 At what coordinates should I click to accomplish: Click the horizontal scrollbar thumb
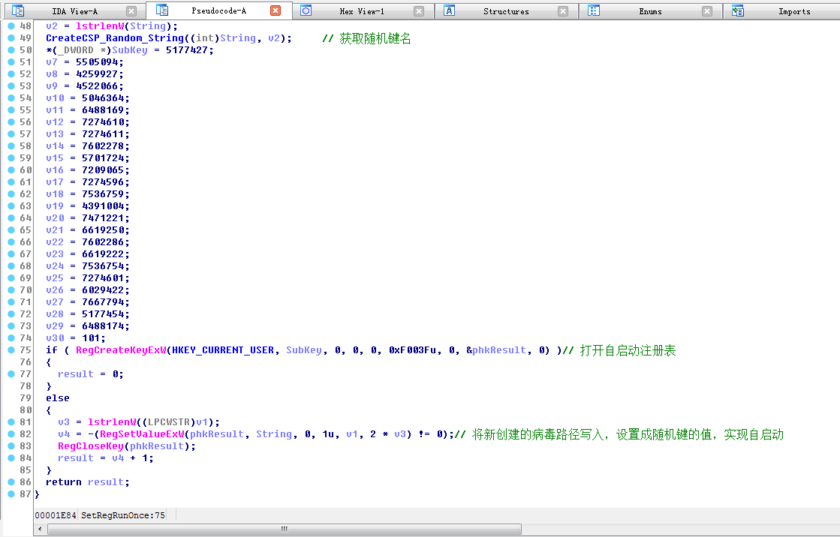[285, 529]
